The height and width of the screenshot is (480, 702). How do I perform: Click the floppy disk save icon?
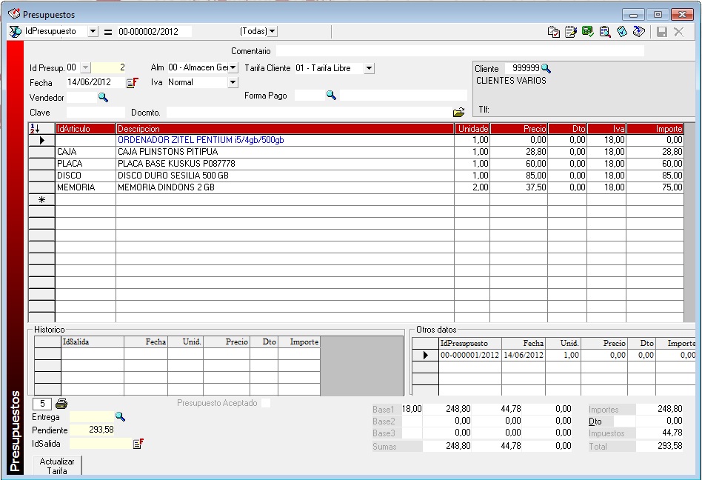coord(662,32)
